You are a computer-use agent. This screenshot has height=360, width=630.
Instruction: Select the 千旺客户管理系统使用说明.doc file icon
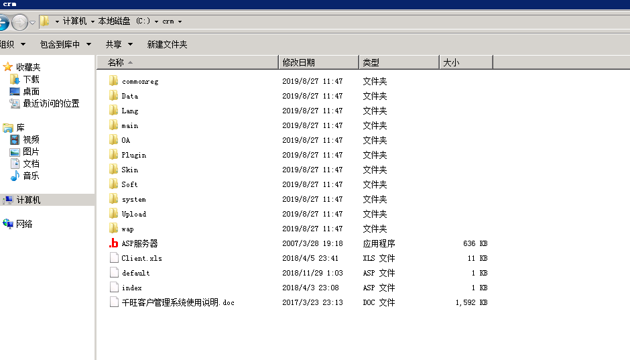pyautogui.click(x=114, y=302)
